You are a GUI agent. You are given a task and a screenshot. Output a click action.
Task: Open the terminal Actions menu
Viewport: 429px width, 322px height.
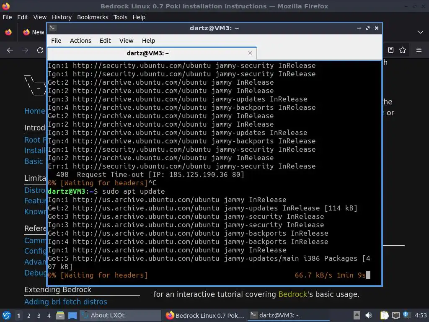click(80, 41)
